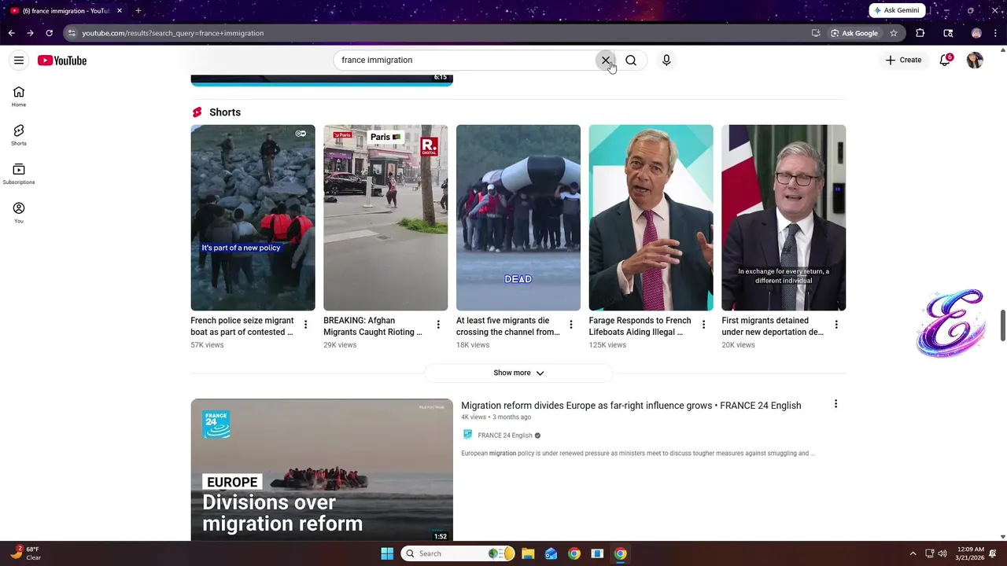
Task: Open options for Farage Responds short
Action: click(x=703, y=325)
